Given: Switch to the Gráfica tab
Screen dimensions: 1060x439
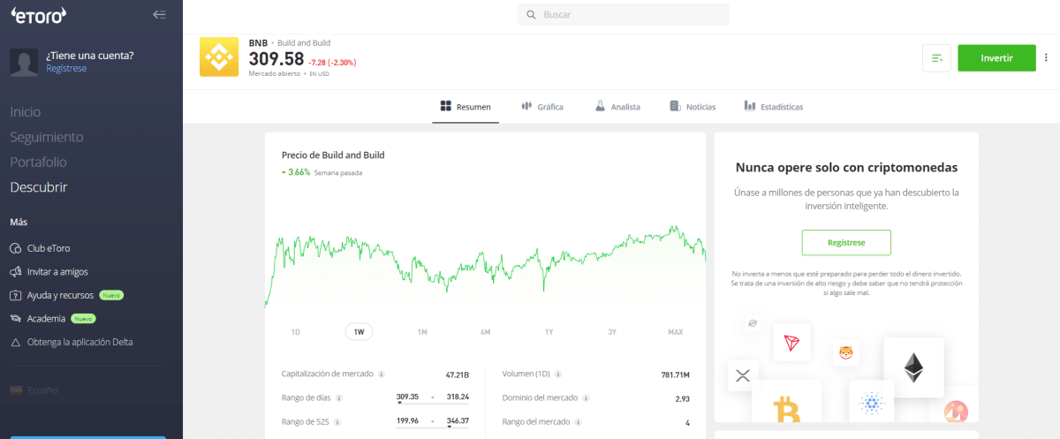Looking at the screenshot, I should (541, 107).
